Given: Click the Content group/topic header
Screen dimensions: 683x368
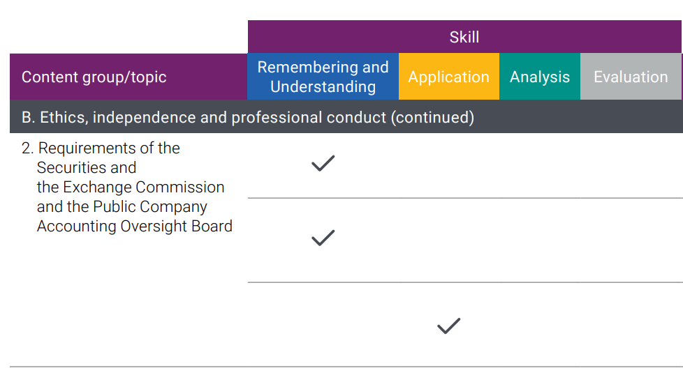Looking at the screenshot, I should [128, 77].
